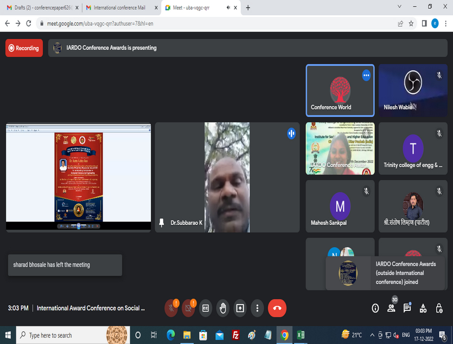
Task: Open Microsoft Edge from taskbar
Action: pos(170,335)
